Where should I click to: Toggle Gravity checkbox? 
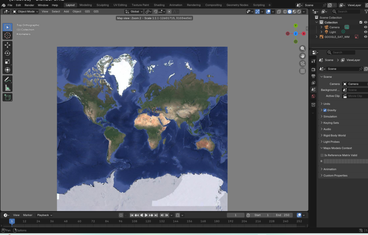(x=325, y=110)
